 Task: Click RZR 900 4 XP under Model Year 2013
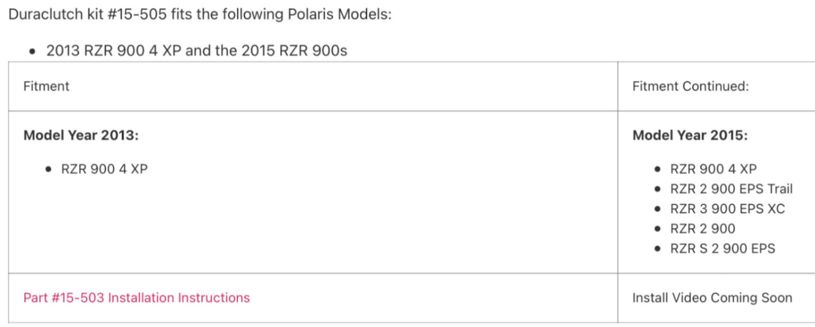pos(104,169)
